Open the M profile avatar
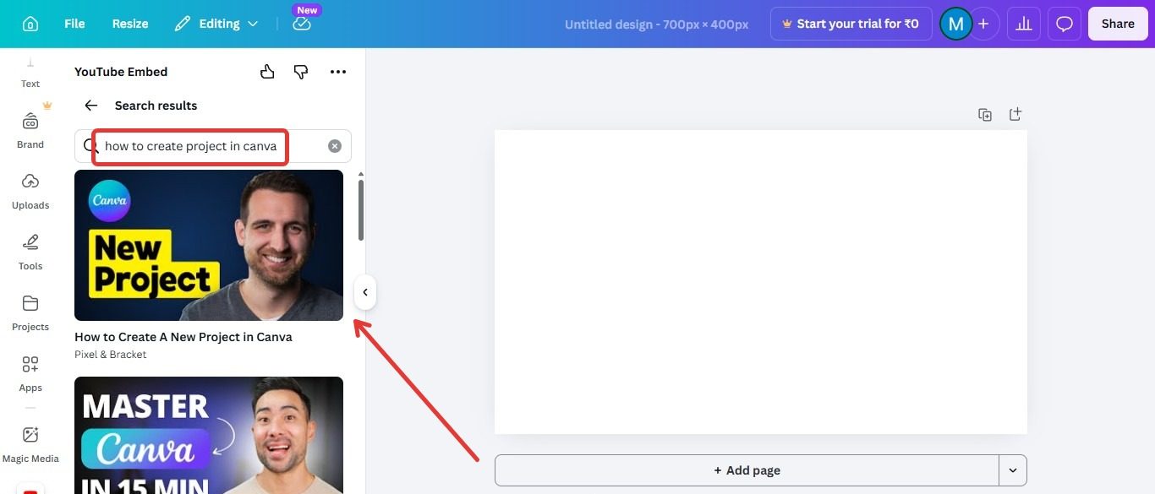Image resolution: width=1155 pixels, height=494 pixels. pos(955,24)
